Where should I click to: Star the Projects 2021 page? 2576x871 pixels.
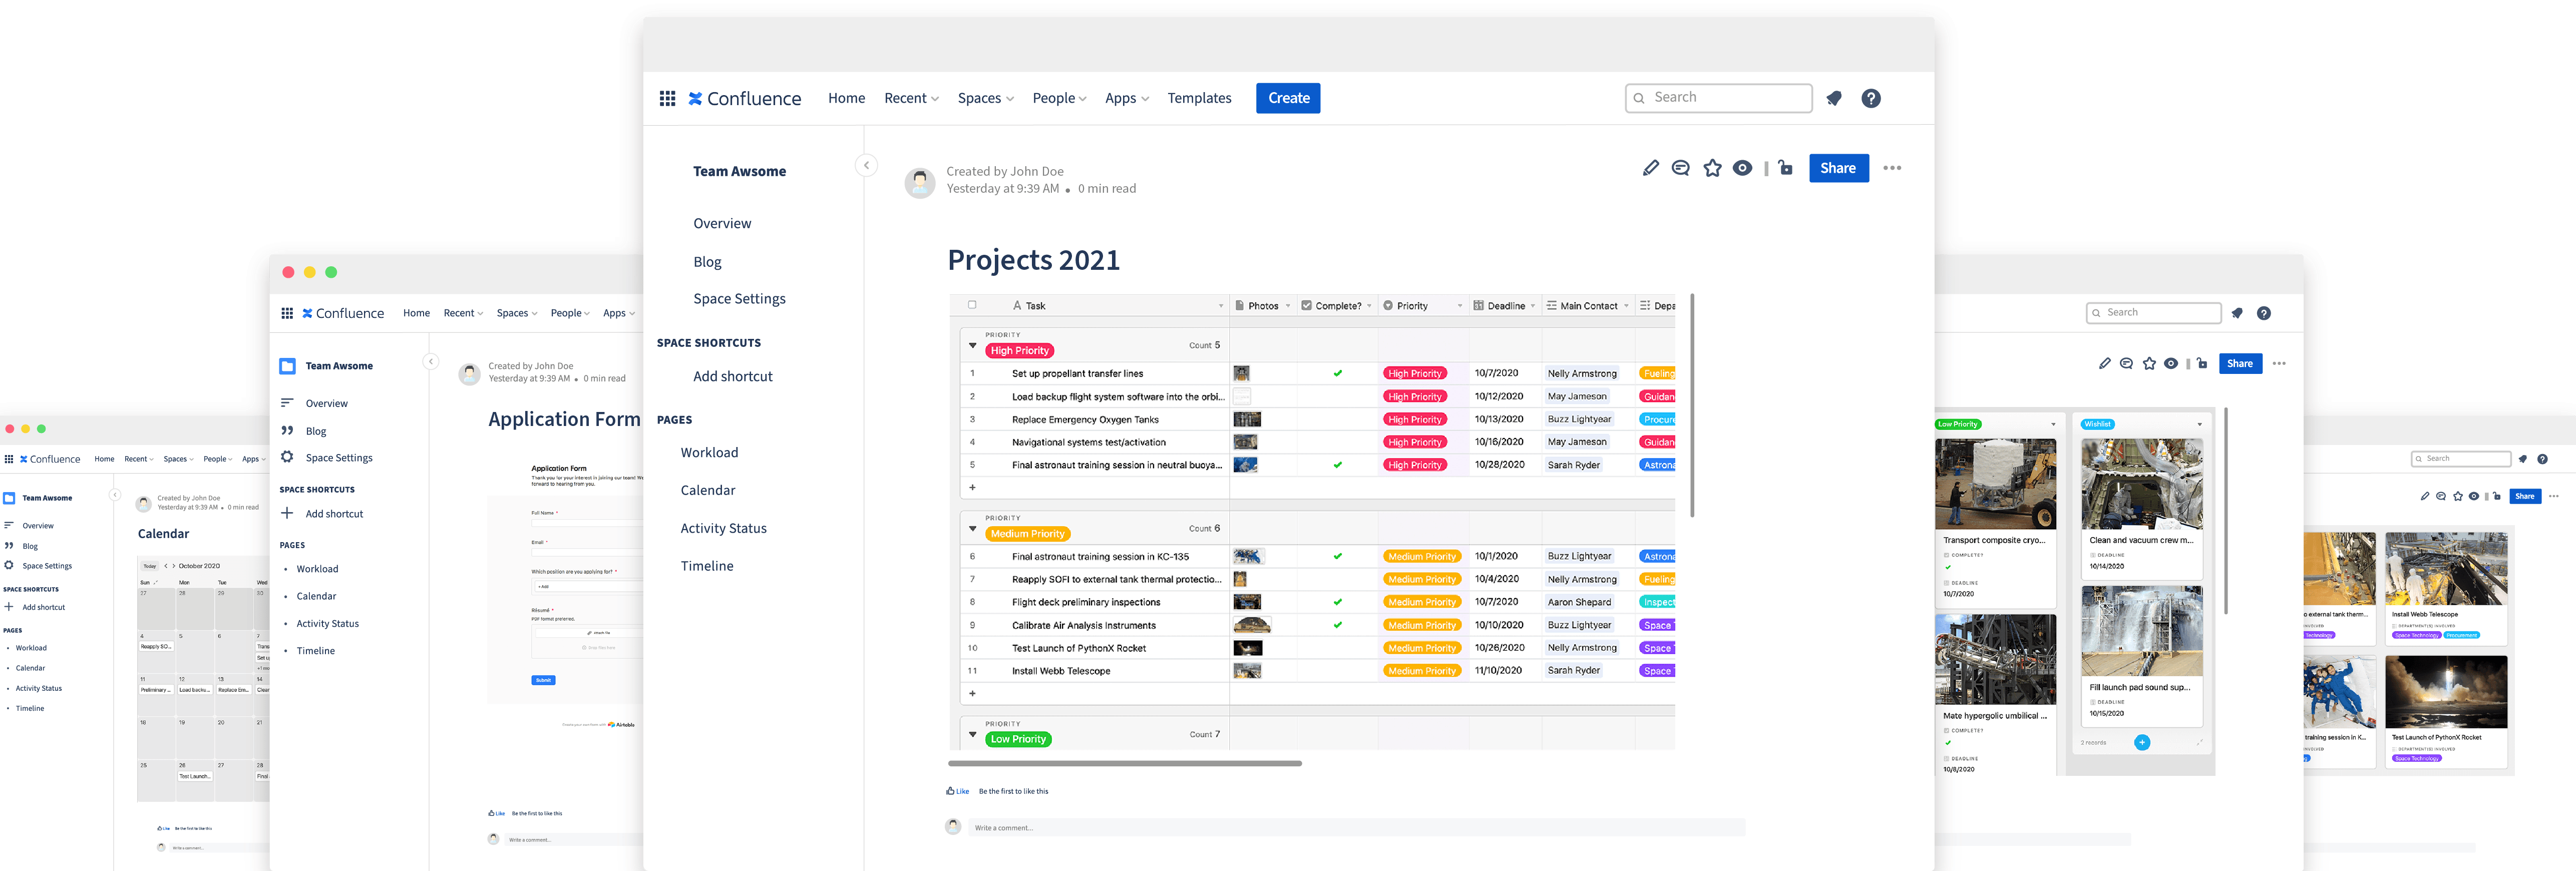tap(1712, 168)
